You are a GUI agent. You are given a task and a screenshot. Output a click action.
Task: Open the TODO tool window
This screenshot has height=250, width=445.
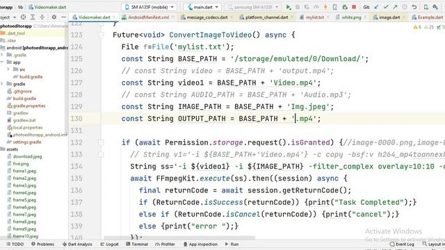(x=15, y=244)
